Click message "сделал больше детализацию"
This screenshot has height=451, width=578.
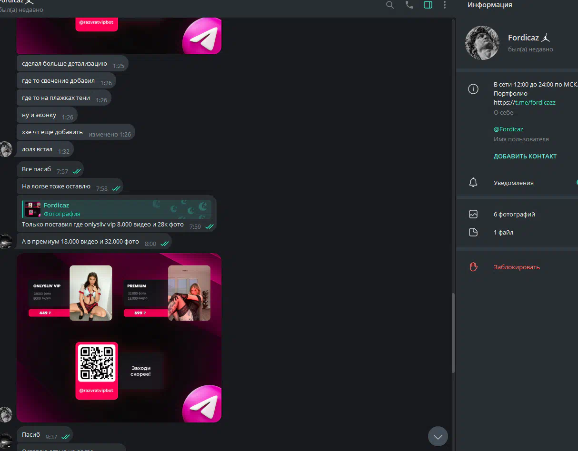72,64
